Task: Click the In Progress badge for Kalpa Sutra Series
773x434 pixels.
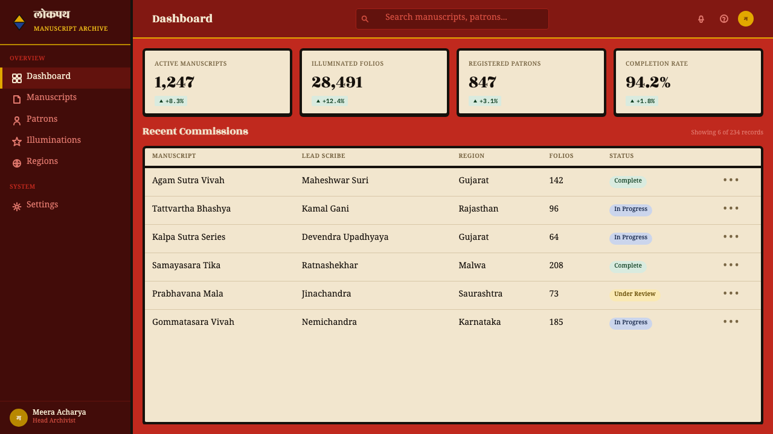Action: click(x=630, y=237)
